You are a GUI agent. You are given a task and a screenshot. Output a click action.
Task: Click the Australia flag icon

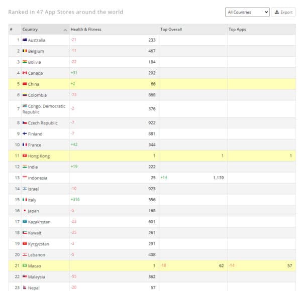tap(25, 40)
